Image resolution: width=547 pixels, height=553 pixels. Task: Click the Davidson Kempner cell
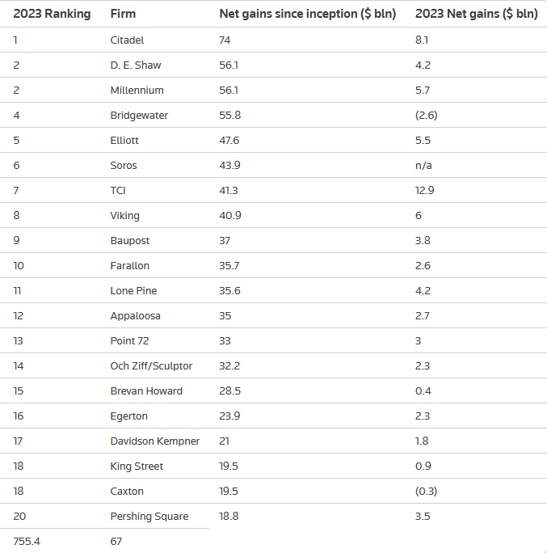click(x=154, y=441)
